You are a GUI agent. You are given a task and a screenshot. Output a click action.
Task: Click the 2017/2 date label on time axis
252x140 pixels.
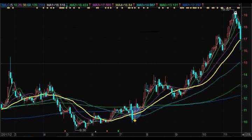6,134
